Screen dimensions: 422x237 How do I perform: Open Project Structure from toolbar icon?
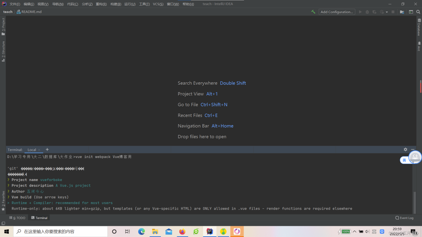click(402, 12)
